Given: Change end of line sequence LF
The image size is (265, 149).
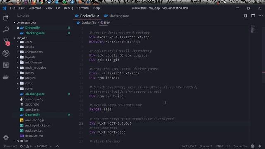Looking at the screenshot, I should pyautogui.click(x=228, y=146).
